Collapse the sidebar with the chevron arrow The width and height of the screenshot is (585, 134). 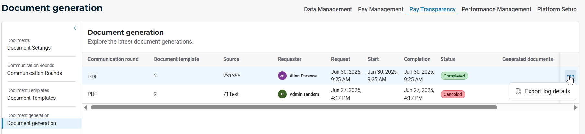coord(75,28)
